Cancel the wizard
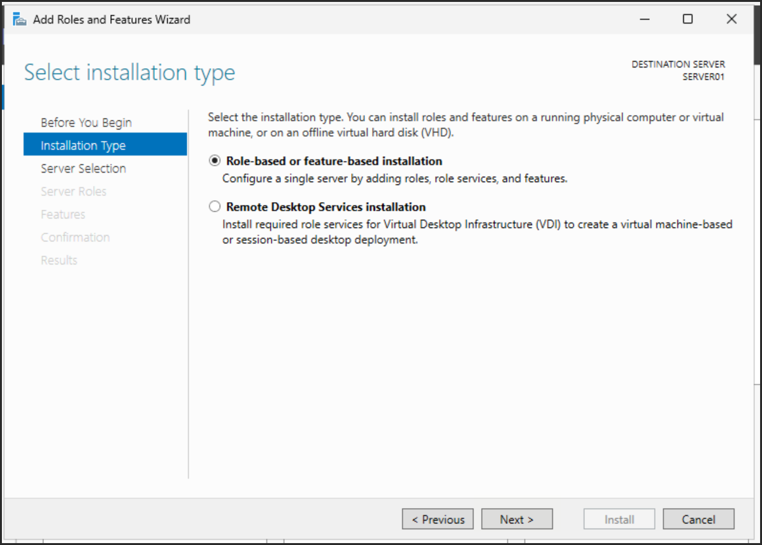Image resolution: width=762 pixels, height=545 pixels. 698,520
